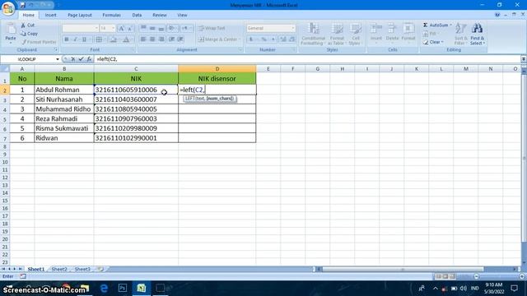Screen dimensions: 527x296
Task: Open Microsoft Edge from taskbar
Action: click(104, 289)
